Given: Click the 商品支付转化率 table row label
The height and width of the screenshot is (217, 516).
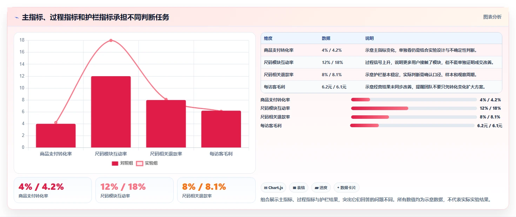Looking at the screenshot, I should pos(279,50).
